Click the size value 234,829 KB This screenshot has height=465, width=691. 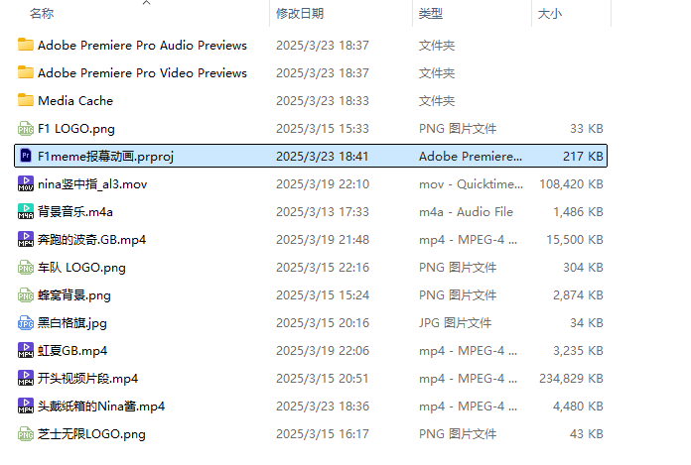click(x=571, y=379)
